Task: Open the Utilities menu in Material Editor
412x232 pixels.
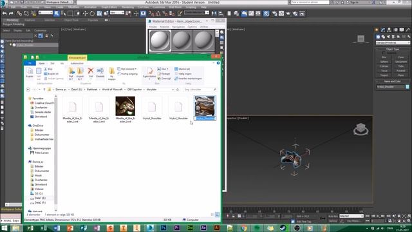Action: point(204,27)
